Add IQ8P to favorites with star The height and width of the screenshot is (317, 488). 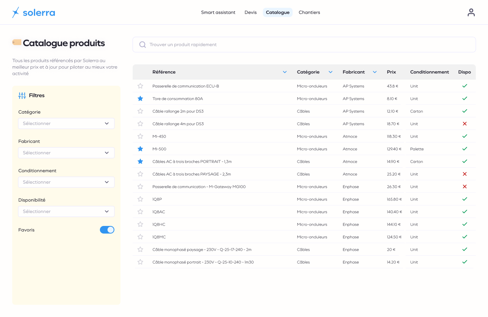tap(140, 199)
